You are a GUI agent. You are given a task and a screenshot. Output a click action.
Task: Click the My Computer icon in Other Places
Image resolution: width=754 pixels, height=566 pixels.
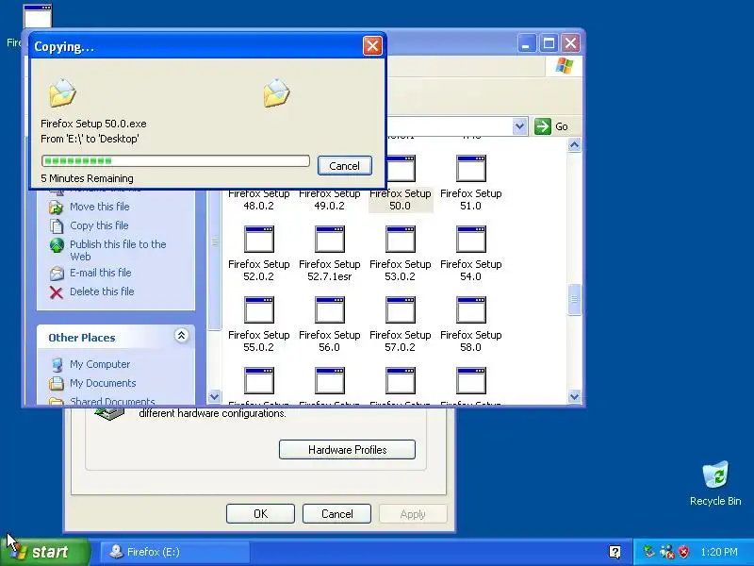click(x=57, y=365)
